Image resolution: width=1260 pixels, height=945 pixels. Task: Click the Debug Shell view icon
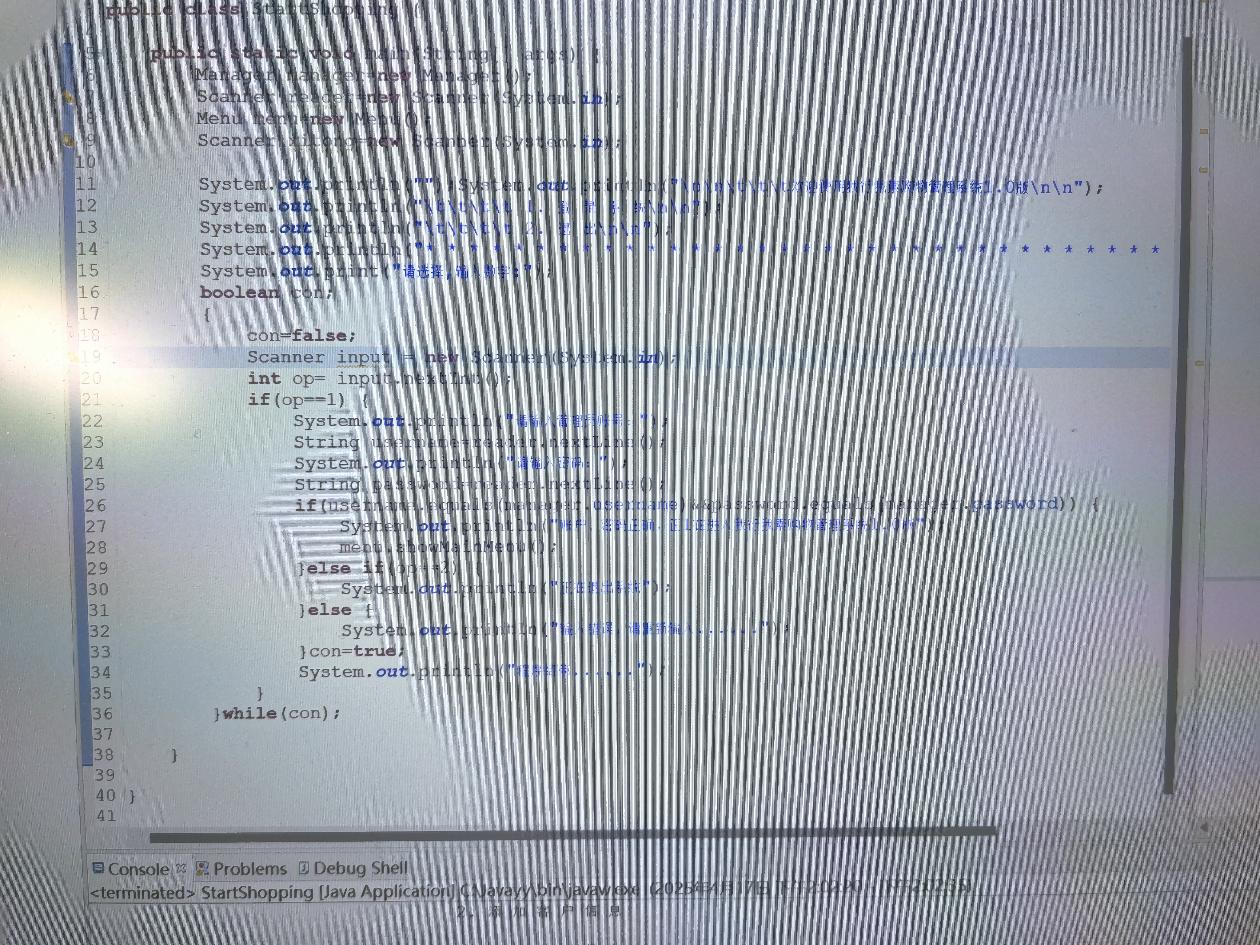pos(304,867)
